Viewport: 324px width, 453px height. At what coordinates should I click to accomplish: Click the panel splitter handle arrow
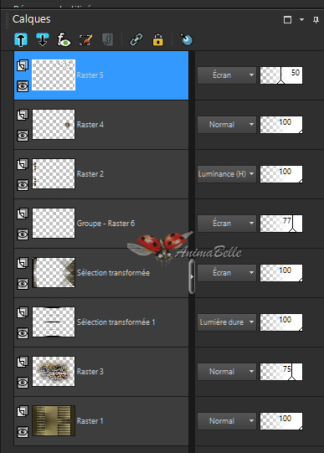point(192,276)
